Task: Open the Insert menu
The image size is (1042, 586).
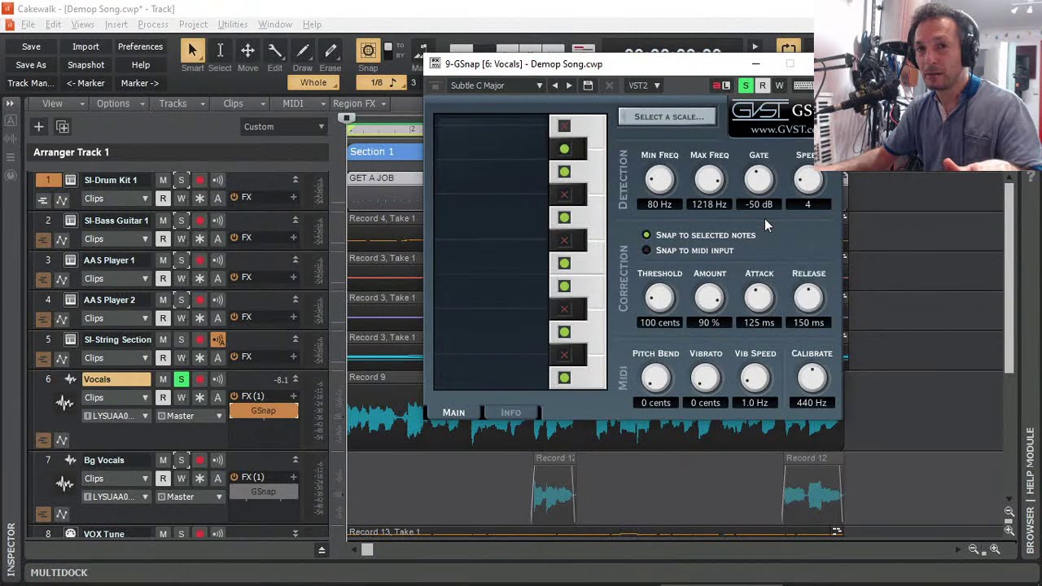Action: click(x=116, y=24)
